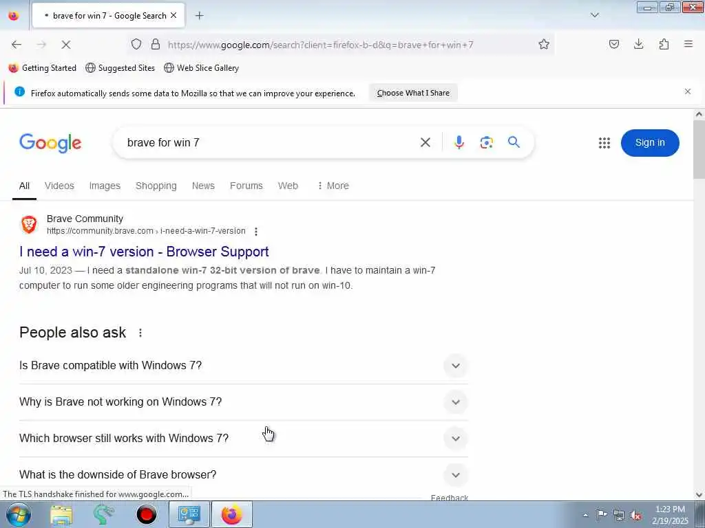
Task: Open a new tab
Action: (199, 16)
